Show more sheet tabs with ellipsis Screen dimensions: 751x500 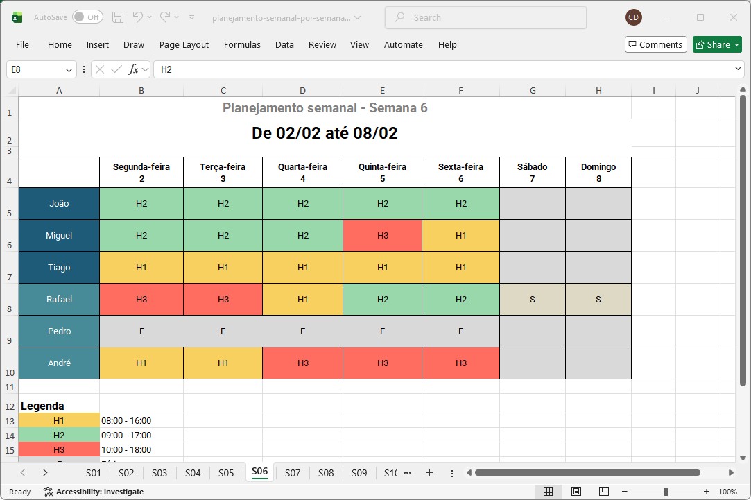408,473
